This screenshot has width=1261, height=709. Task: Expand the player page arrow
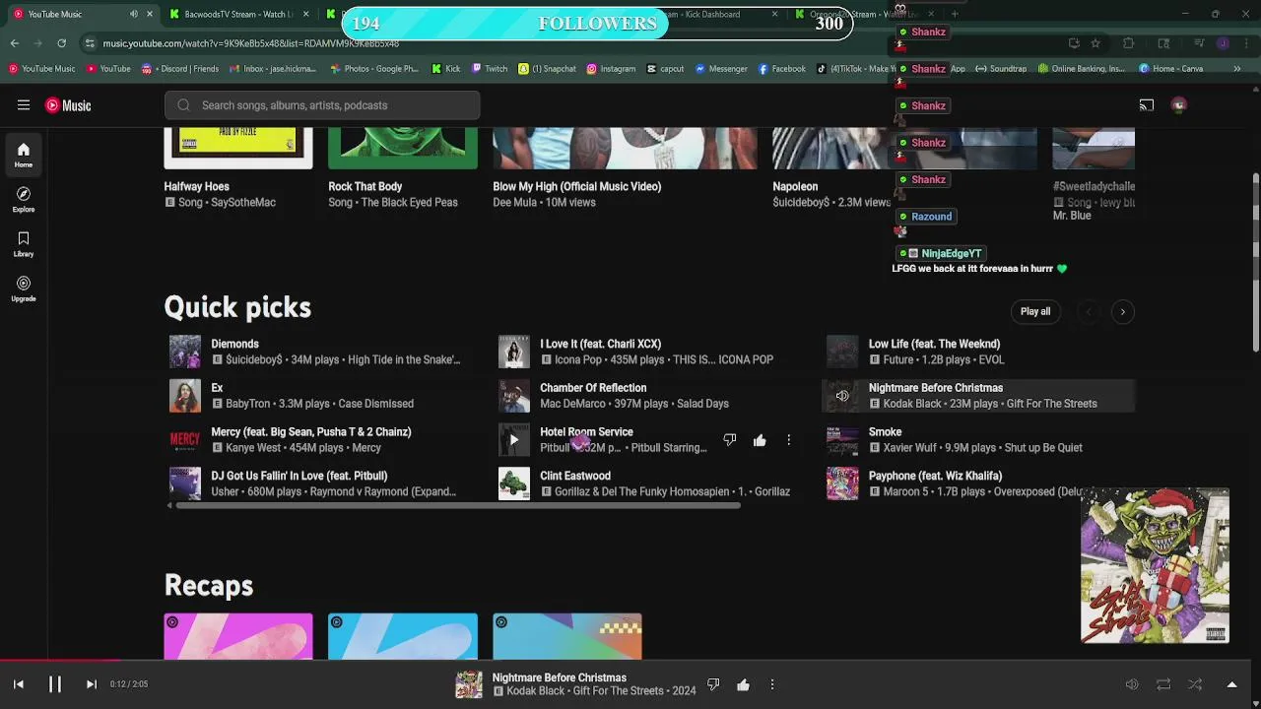(1231, 684)
